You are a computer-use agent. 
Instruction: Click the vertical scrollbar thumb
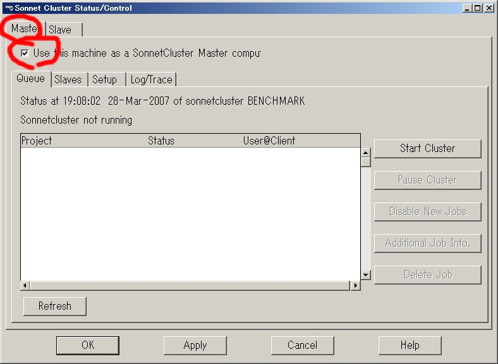pos(366,162)
